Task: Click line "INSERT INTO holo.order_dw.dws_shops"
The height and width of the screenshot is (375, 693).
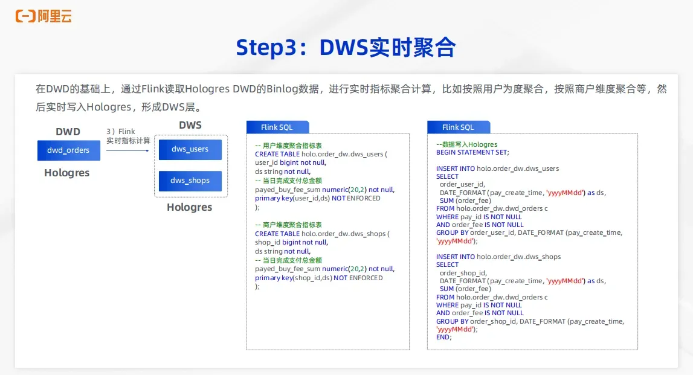Action: (x=498, y=257)
